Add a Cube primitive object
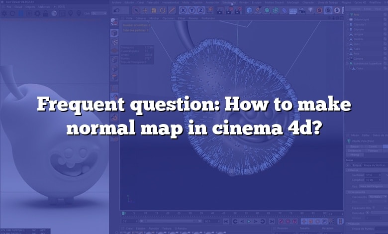The height and width of the screenshot is (234, 388). point(249,10)
